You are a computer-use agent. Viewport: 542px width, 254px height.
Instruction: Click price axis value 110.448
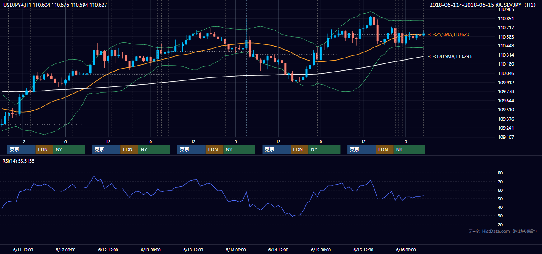tap(506, 46)
